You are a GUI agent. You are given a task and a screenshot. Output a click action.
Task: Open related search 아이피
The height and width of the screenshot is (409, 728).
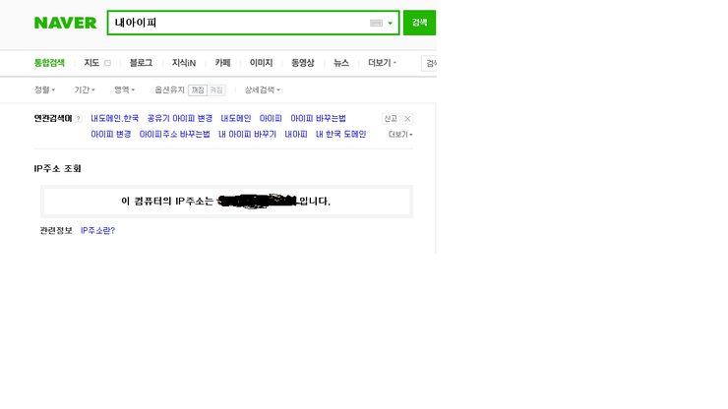(x=271, y=119)
